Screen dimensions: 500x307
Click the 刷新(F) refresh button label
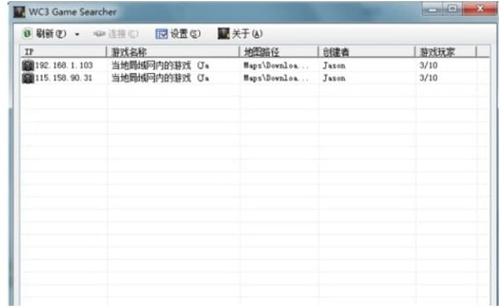tap(51, 33)
